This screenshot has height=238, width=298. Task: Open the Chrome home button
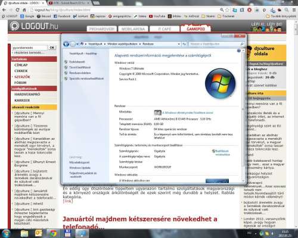coord(24,10)
